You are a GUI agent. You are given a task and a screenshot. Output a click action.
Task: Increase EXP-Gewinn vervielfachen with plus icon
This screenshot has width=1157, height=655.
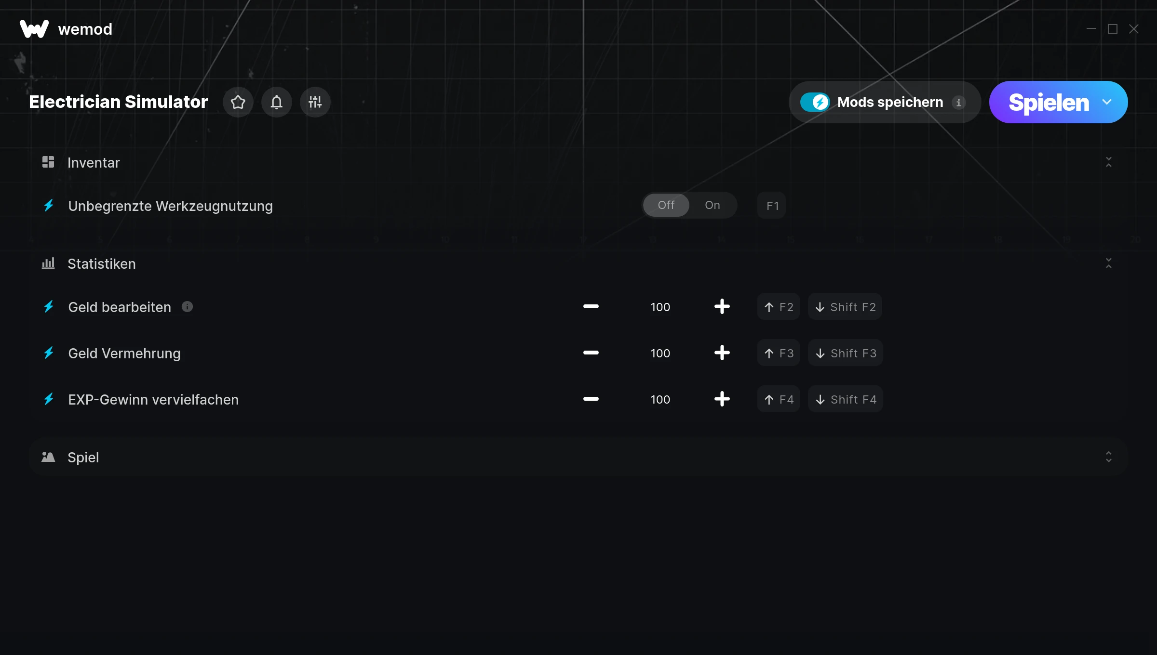pos(722,399)
